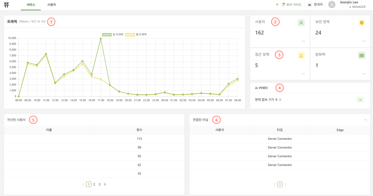Screen dimensions: 373x196
Task: Expand the 연결된 터널 more options menu
Action: (x=365, y=120)
